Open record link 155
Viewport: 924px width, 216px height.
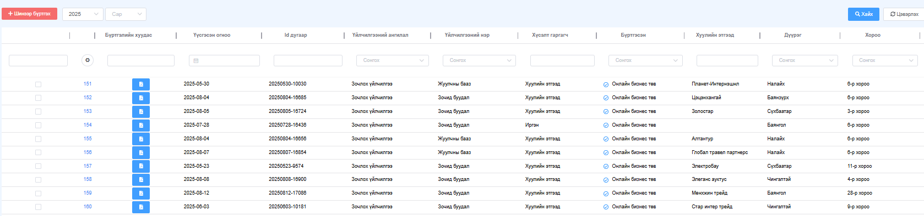click(x=88, y=139)
